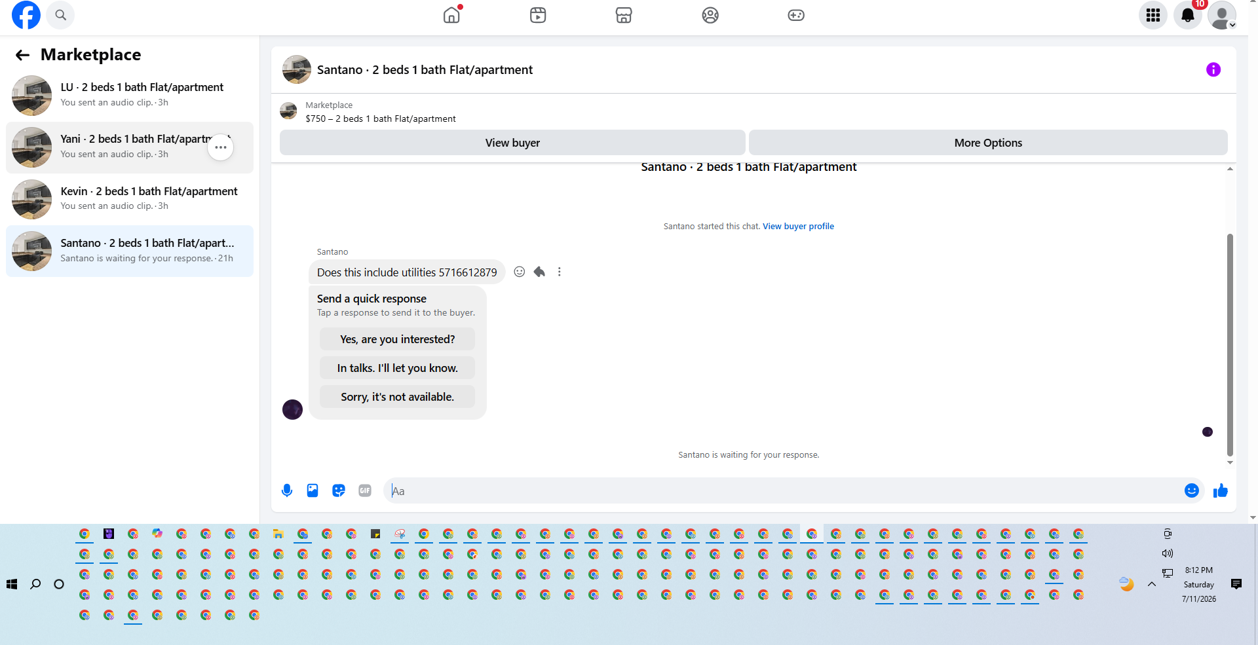Open the Groups icon in top navigation
This screenshot has width=1258, height=645.
[x=710, y=15]
